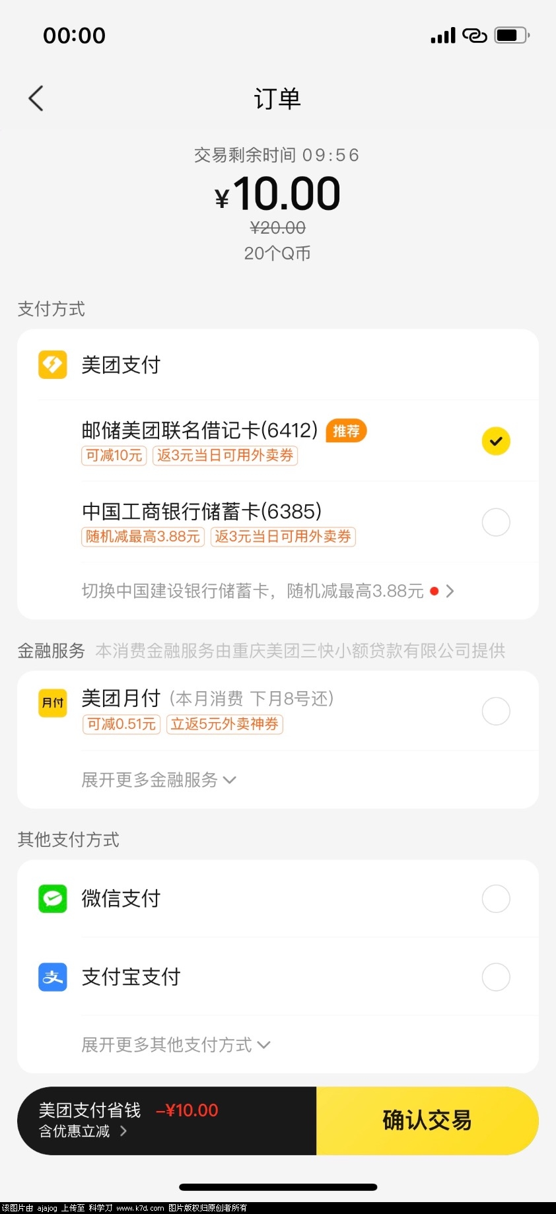This screenshot has height=1214, width=556.
Task: Click the Meituan Pay logo icon
Action: pyautogui.click(x=53, y=364)
